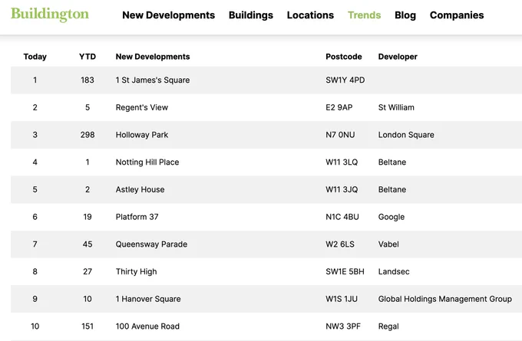This screenshot has height=341, width=522.
Task: Go to the Buildings section
Action: [251, 15]
